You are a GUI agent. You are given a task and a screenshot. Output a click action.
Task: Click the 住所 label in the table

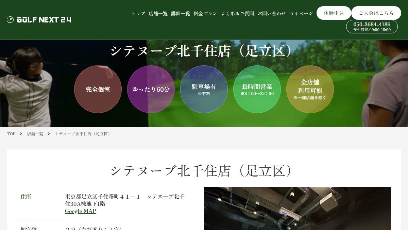point(26,197)
